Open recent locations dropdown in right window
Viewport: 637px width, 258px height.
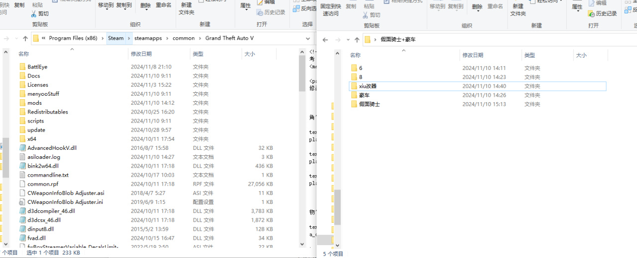347,40
